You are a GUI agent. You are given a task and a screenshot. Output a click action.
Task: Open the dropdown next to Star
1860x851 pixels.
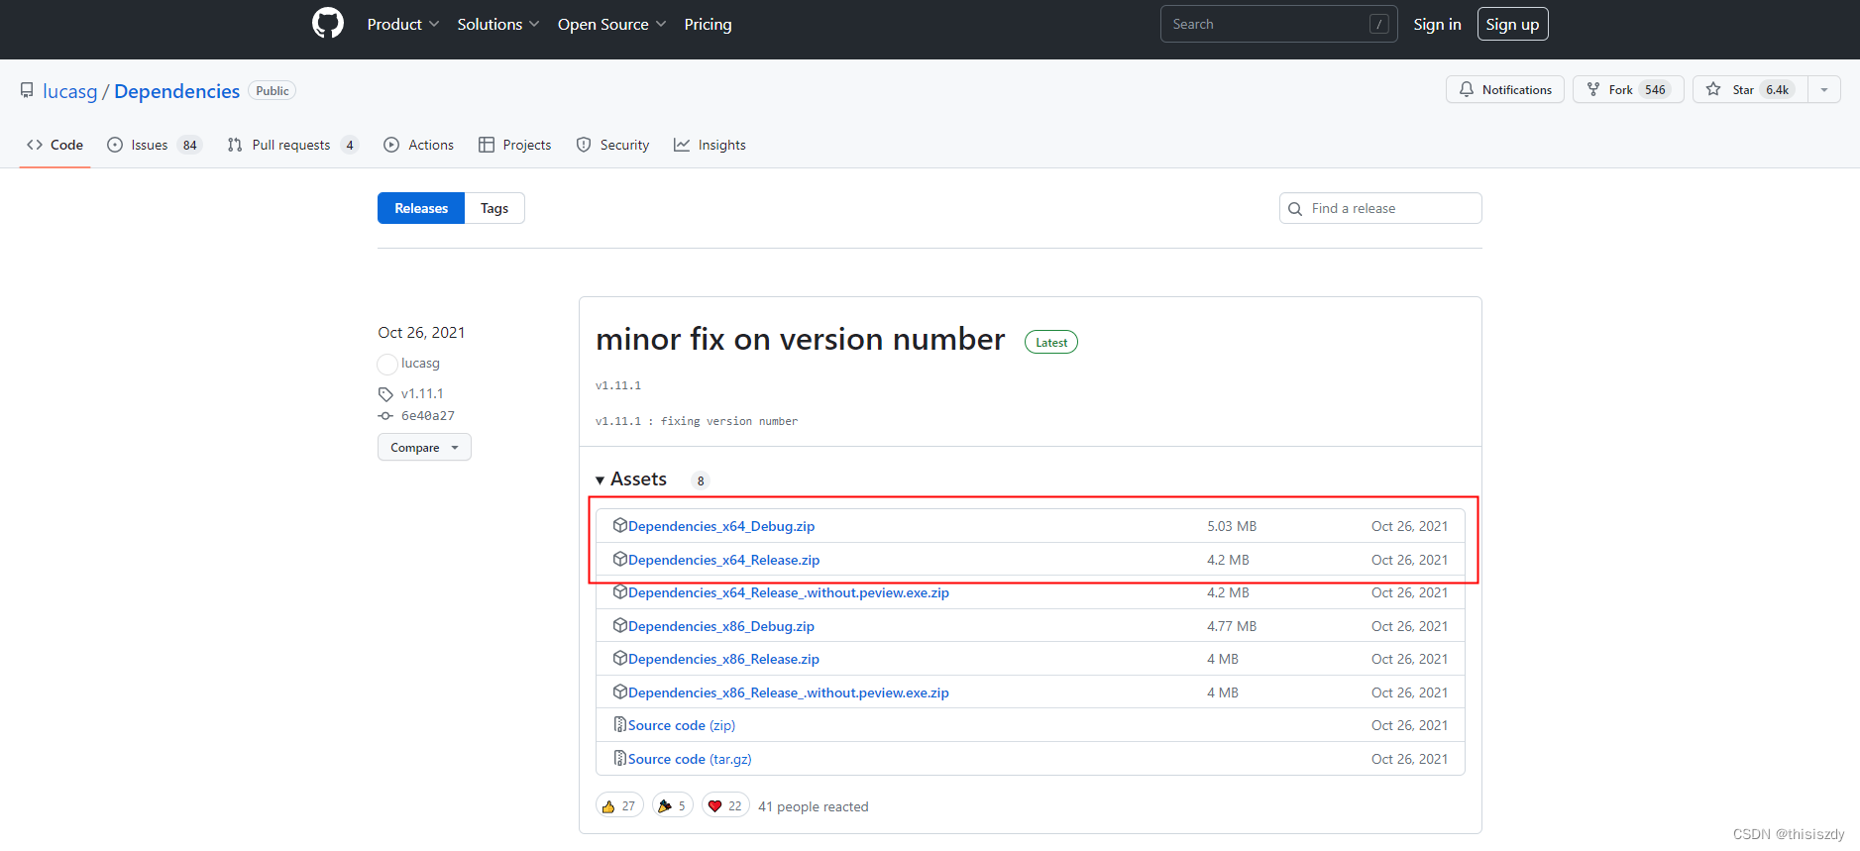pyautogui.click(x=1824, y=89)
